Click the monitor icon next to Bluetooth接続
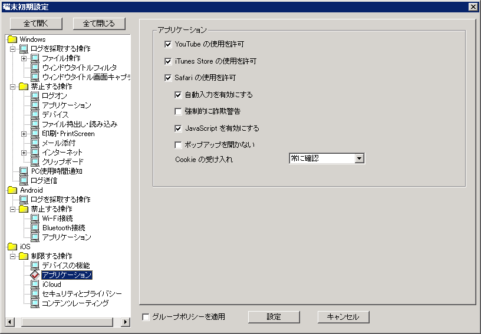 coord(35,227)
